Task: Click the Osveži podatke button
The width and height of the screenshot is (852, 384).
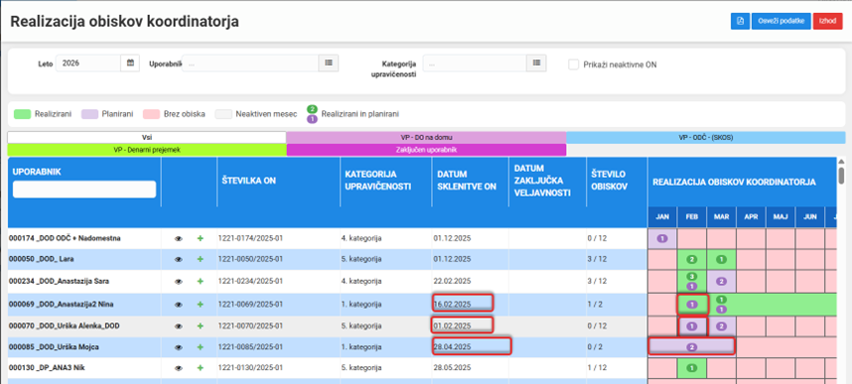Action: tap(781, 21)
